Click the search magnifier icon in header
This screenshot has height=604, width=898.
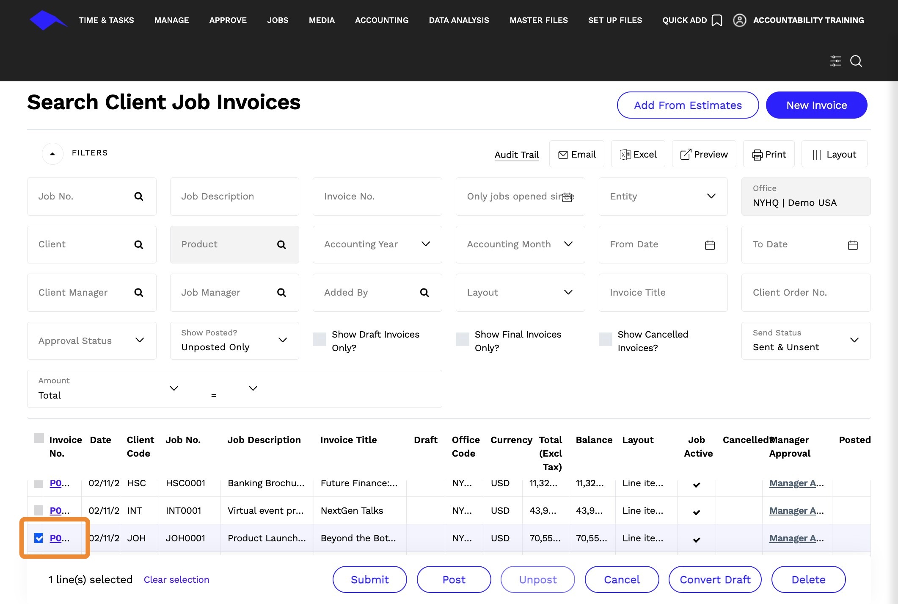pyautogui.click(x=856, y=61)
